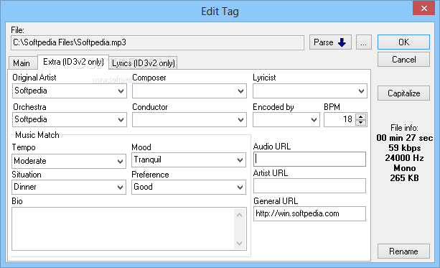This screenshot has height=268, width=440.
Task: Open the Situation dropdown showing Dinner
Action: 120,188
